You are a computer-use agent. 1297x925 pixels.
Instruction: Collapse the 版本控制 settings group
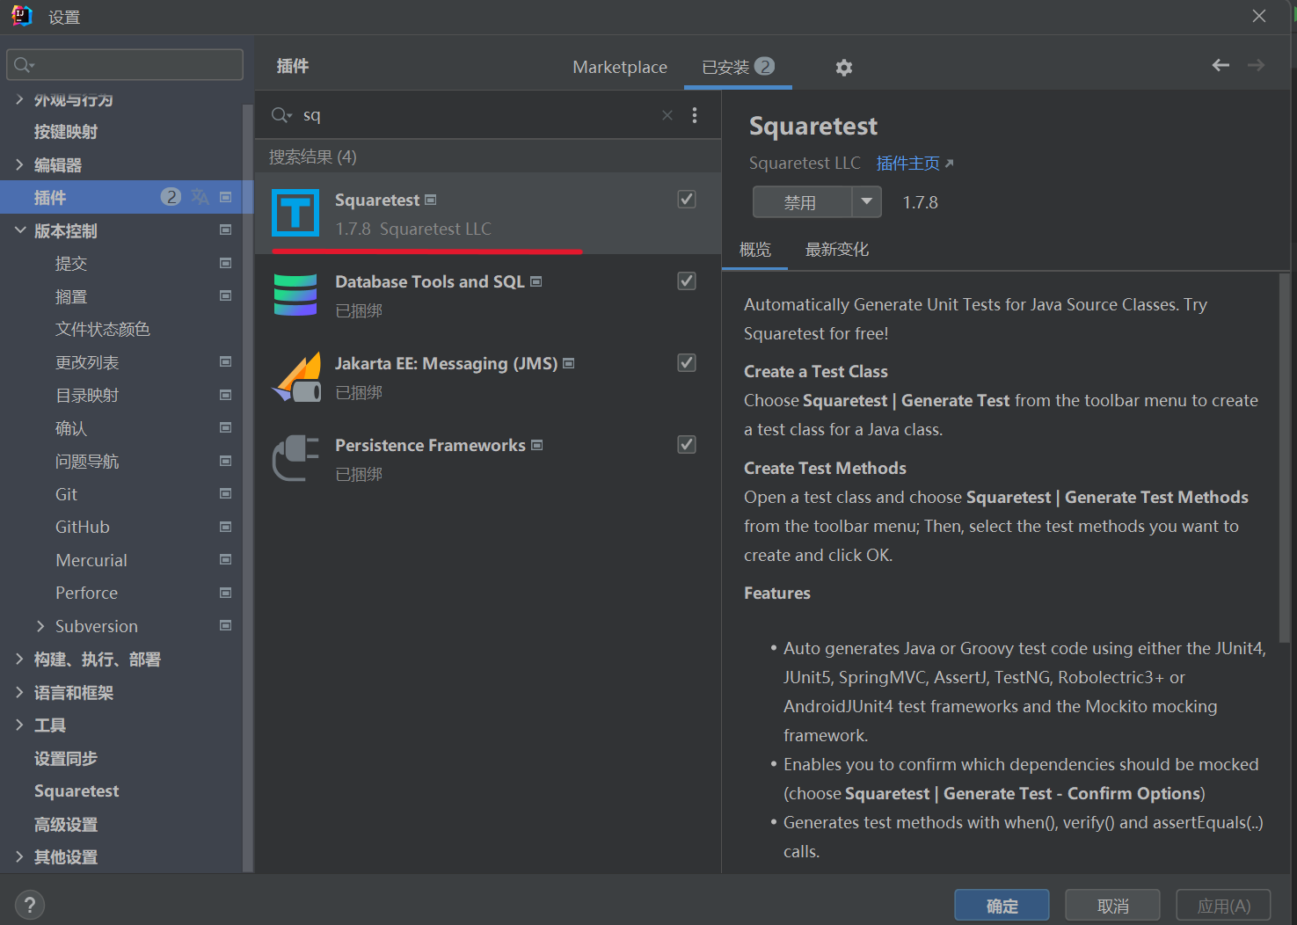19,230
